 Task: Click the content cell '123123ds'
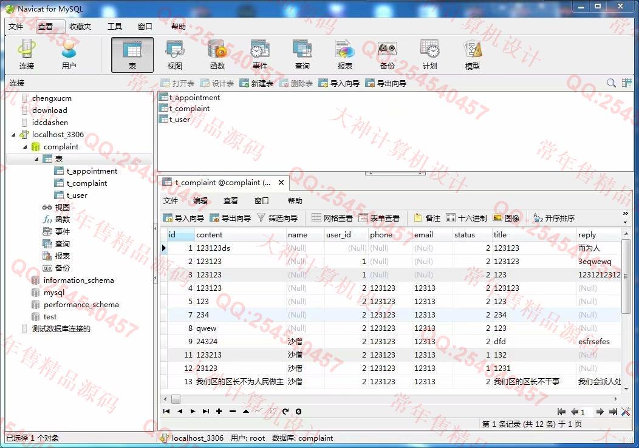pyautogui.click(x=241, y=248)
